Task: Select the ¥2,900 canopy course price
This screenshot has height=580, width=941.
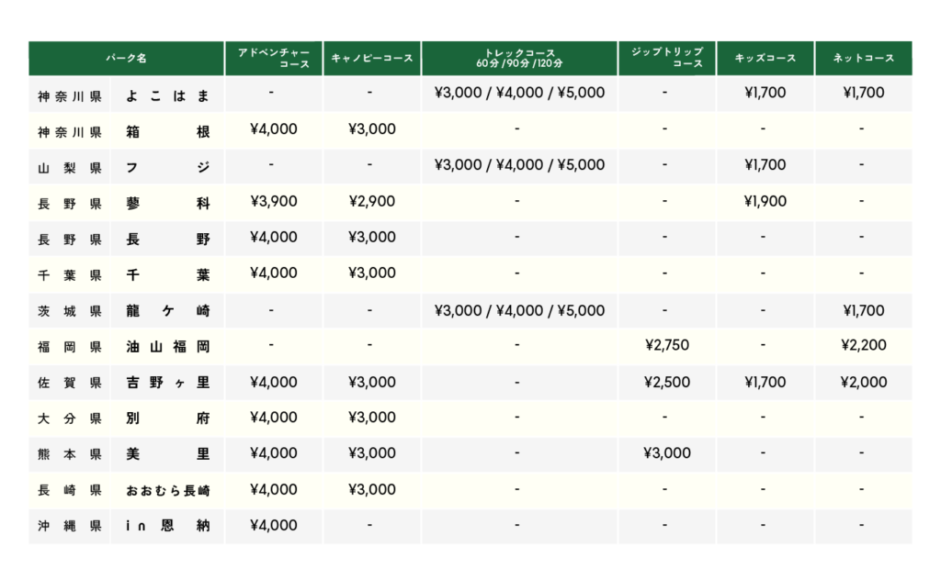Action: [x=372, y=201]
